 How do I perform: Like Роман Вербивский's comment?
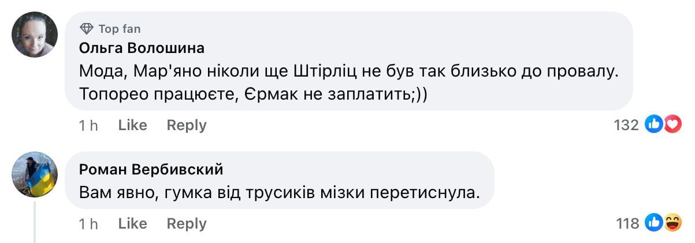132,223
